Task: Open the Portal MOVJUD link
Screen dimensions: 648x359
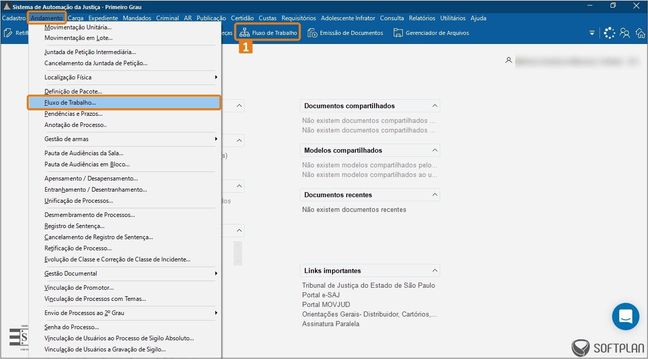Action: [x=326, y=305]
